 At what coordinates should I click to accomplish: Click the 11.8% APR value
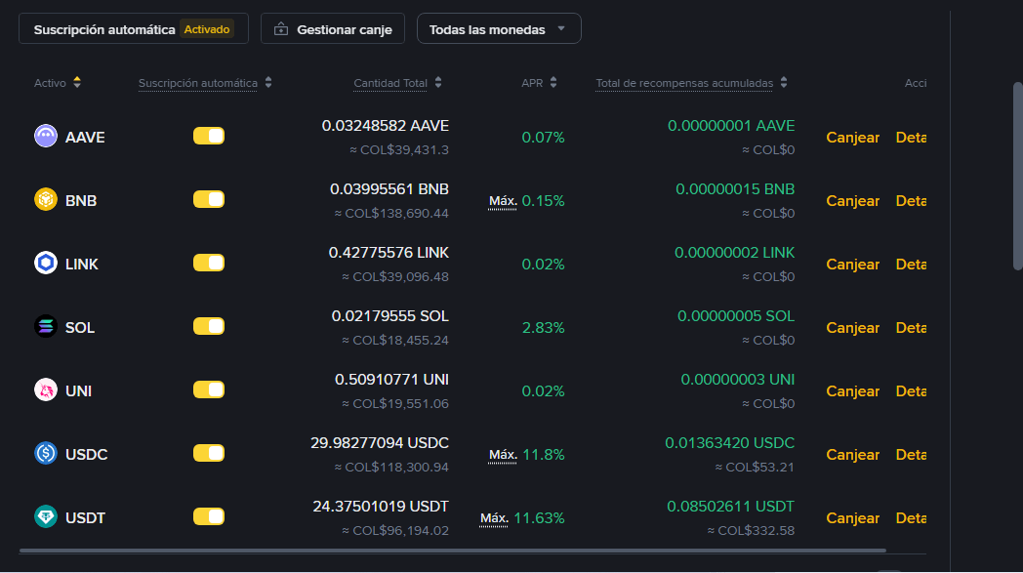point(544,454)
